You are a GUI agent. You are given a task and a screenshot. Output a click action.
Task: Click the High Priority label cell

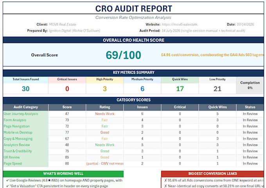pyautogui.click(x=105, y=80)
